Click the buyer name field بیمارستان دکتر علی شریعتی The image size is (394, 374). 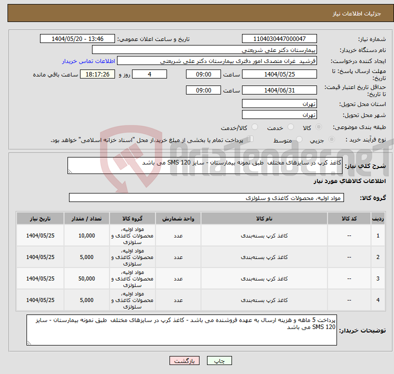(x=204, y=50)
